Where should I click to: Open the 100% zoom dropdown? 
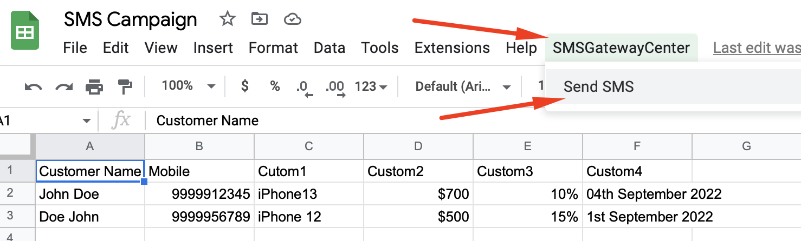(x=189, y=86)
